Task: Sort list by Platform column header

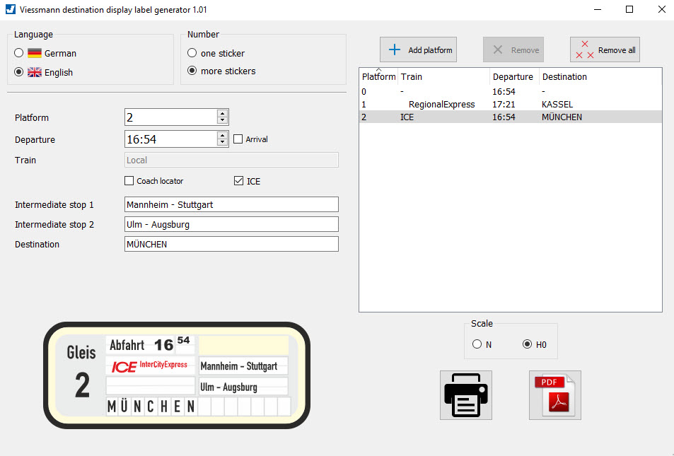Action: pos(378,76)
